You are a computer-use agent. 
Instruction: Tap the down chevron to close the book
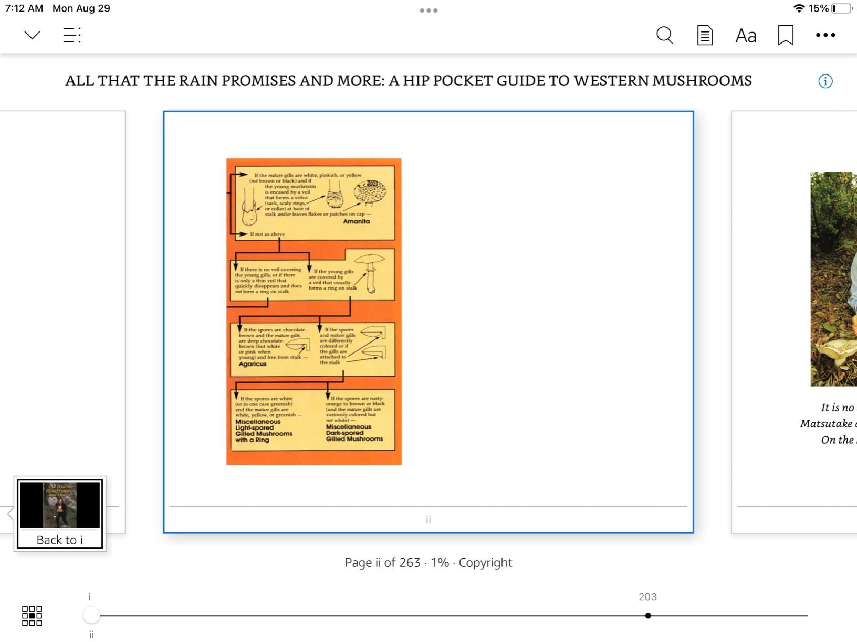pos(32,36)
